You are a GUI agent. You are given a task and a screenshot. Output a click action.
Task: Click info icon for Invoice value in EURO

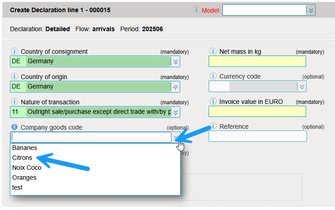pos(213,102)
